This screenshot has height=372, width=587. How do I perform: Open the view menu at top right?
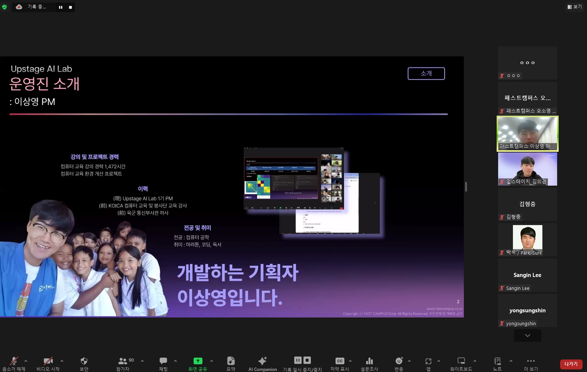[x=574, y=7]
